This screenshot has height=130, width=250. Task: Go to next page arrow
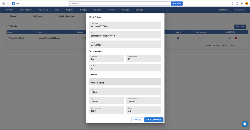pyautogui.click(x=245, y=46)
